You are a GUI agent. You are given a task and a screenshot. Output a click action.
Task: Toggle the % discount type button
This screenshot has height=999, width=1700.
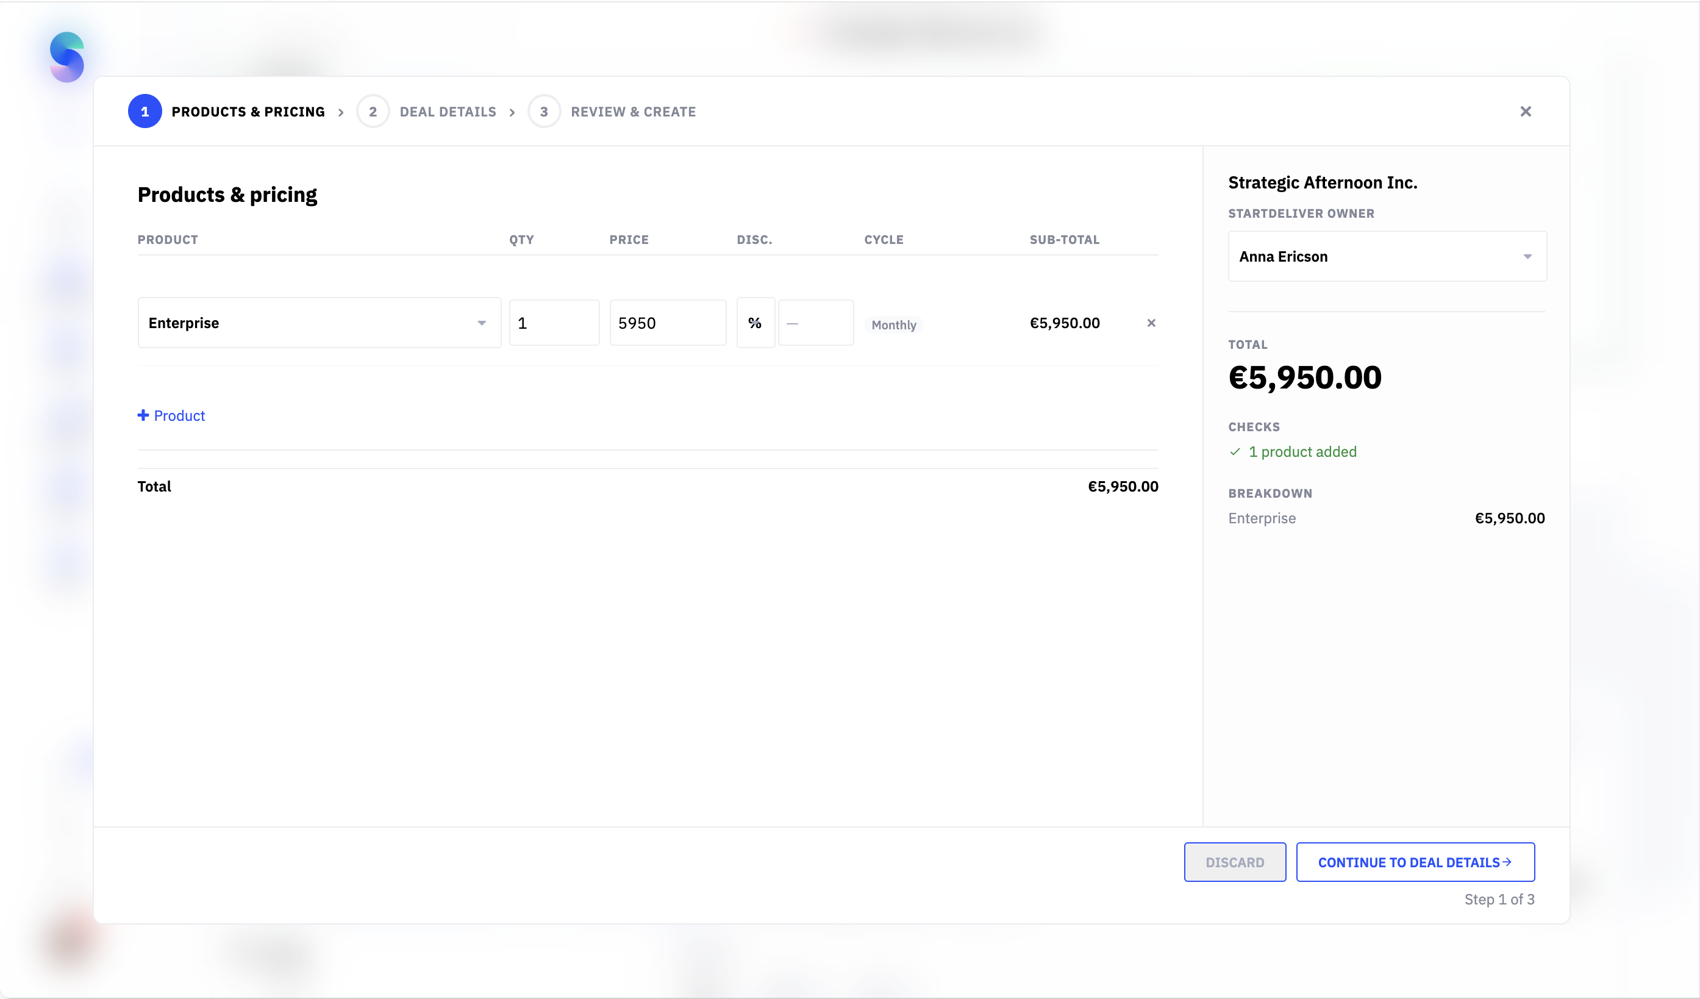pyautogui.click(x=755, y=323)
